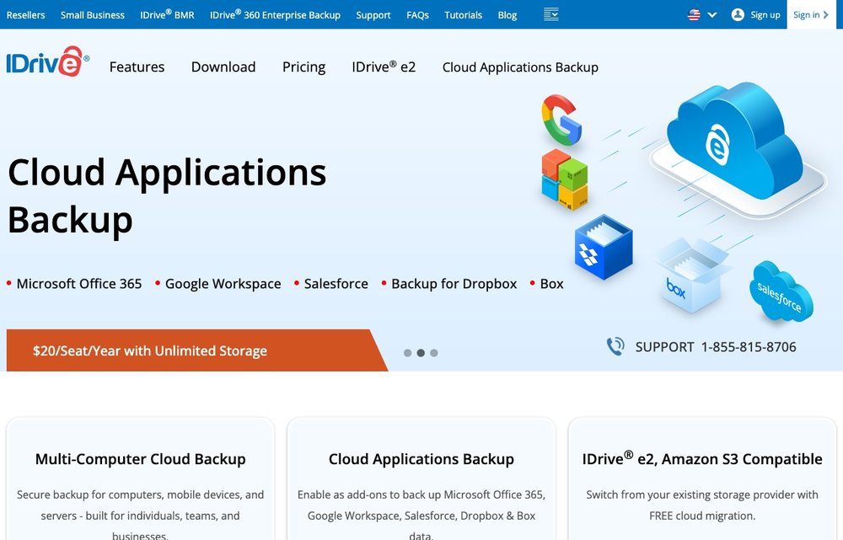Select the second carousel dot

pos(421,353)
